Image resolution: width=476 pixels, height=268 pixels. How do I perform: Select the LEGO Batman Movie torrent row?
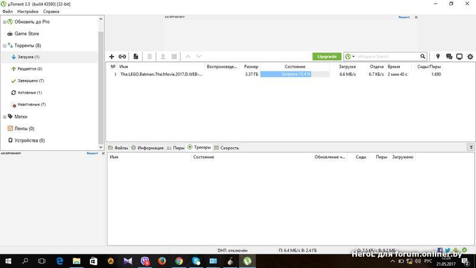pos(275,74)
